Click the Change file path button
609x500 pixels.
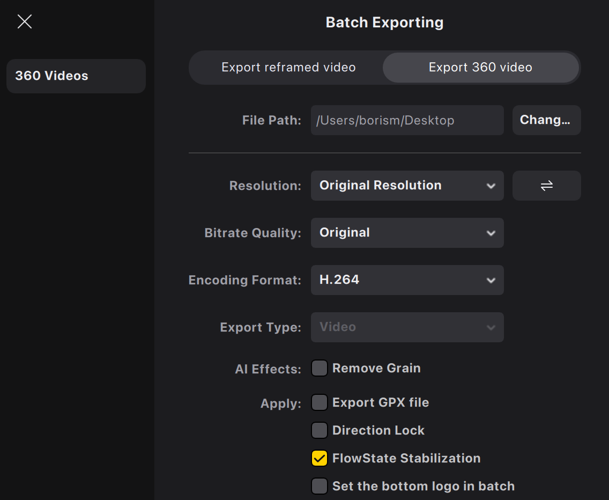pyautogui.click(x=546, y=120)
